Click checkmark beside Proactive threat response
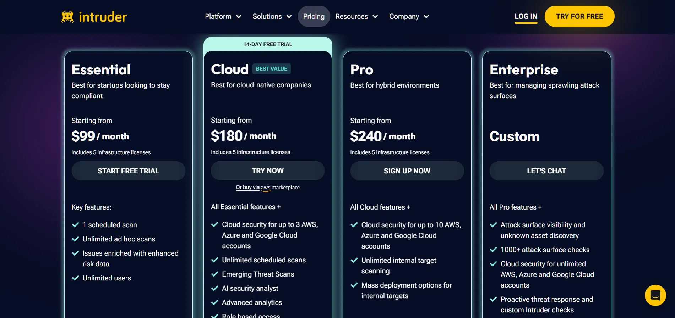Screen dimensions: 675x318 pos(493,299)
